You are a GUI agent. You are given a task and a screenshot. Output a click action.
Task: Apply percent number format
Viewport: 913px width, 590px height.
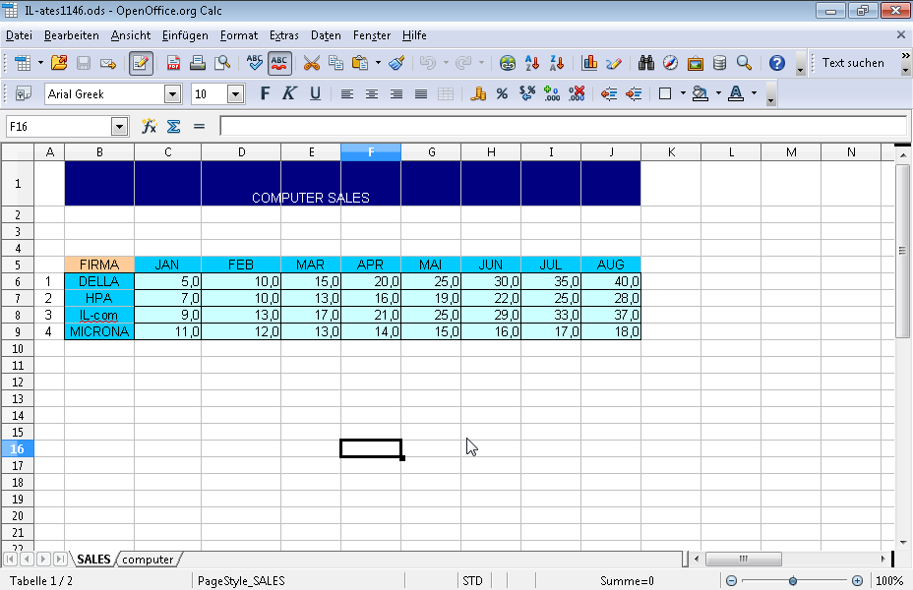tap(502, 93)
